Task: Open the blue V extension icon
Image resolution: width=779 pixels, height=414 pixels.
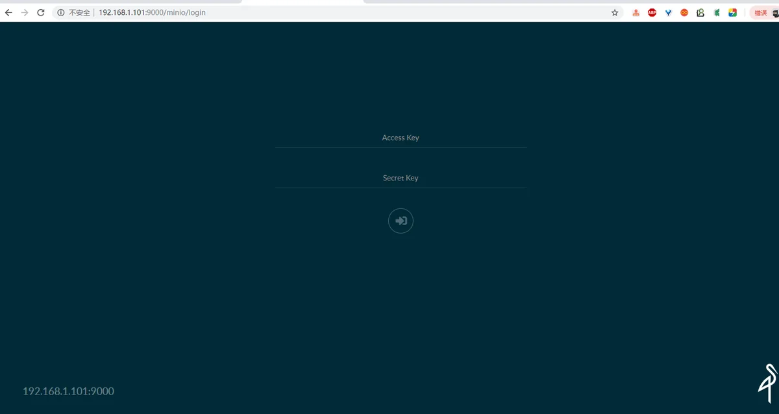Action: coord(668,12)
